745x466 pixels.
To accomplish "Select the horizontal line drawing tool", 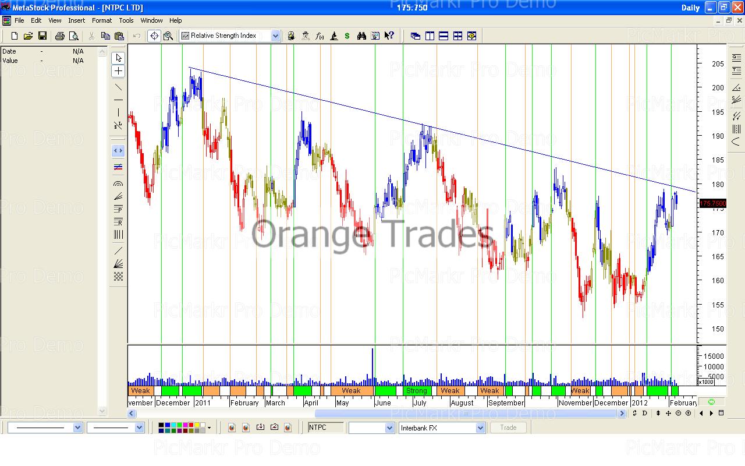I will pos(118,100).
